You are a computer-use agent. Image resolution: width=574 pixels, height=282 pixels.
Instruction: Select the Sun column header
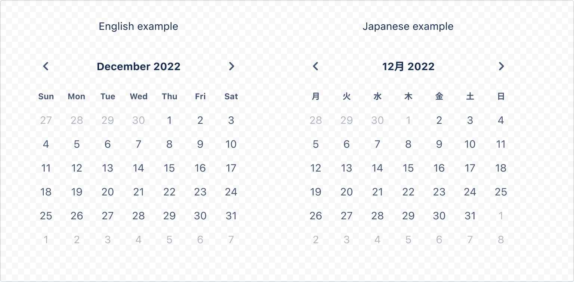tap(46, 96)
